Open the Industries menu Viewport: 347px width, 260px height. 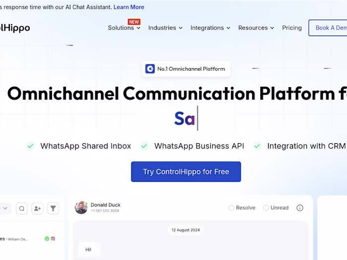tap(162, 28)
